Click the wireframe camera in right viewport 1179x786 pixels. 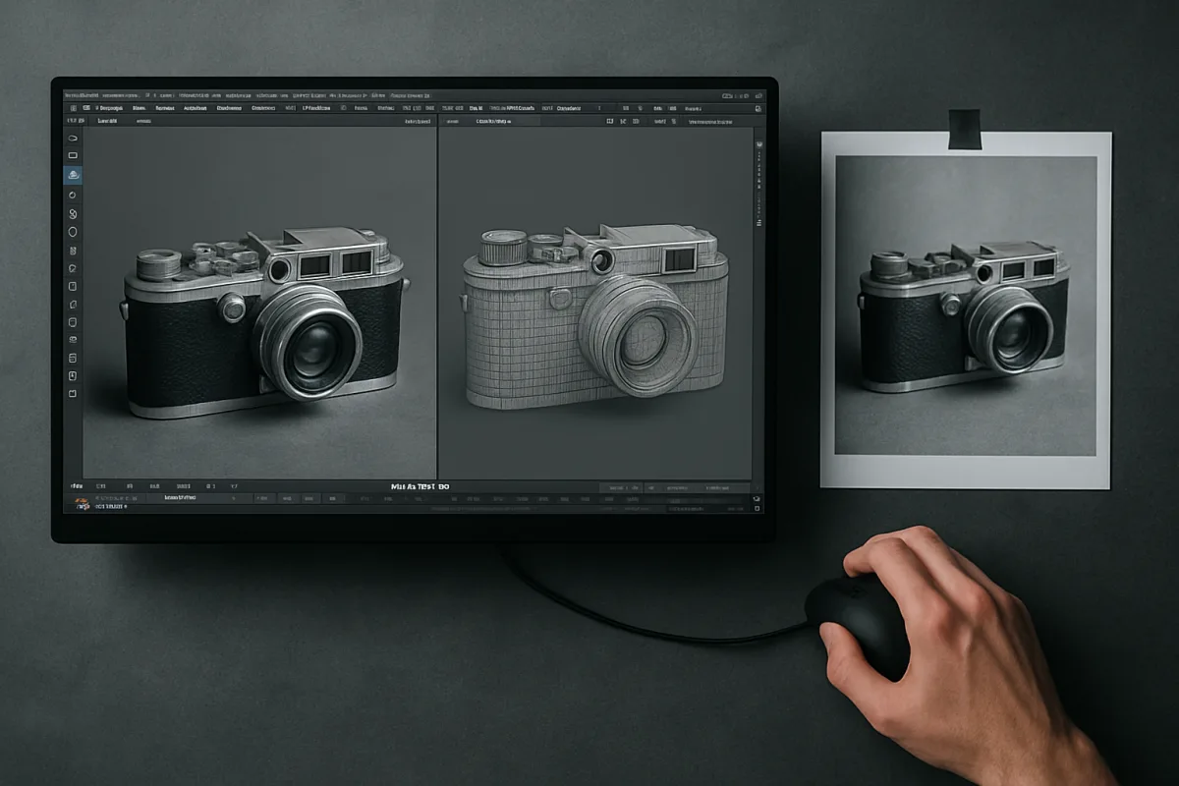(x=594, y=316)
